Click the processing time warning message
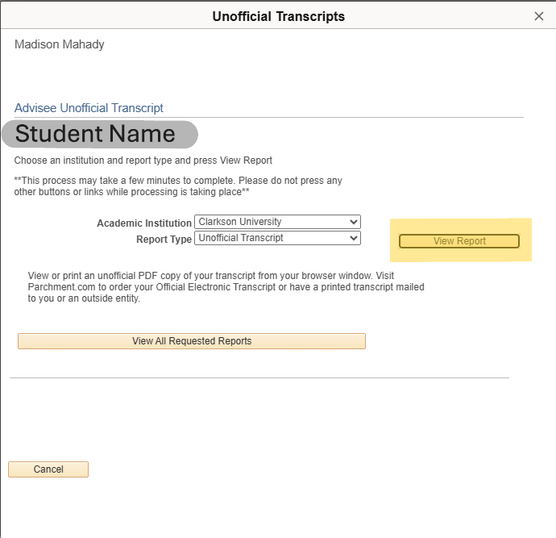This screenshot has width=556, height=538. tap(178, 186)
